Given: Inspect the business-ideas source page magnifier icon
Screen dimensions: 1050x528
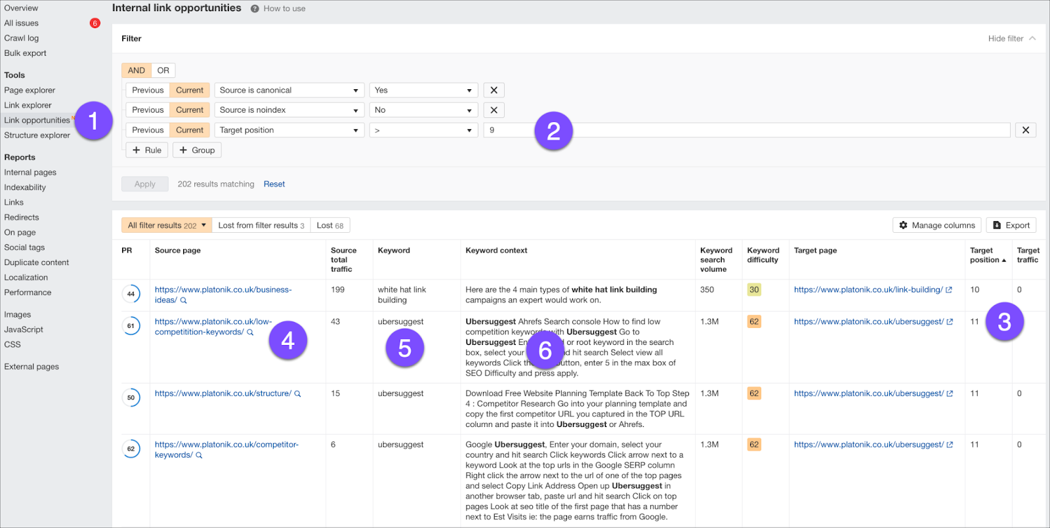Looking at the screenshot, I should 184,300.
